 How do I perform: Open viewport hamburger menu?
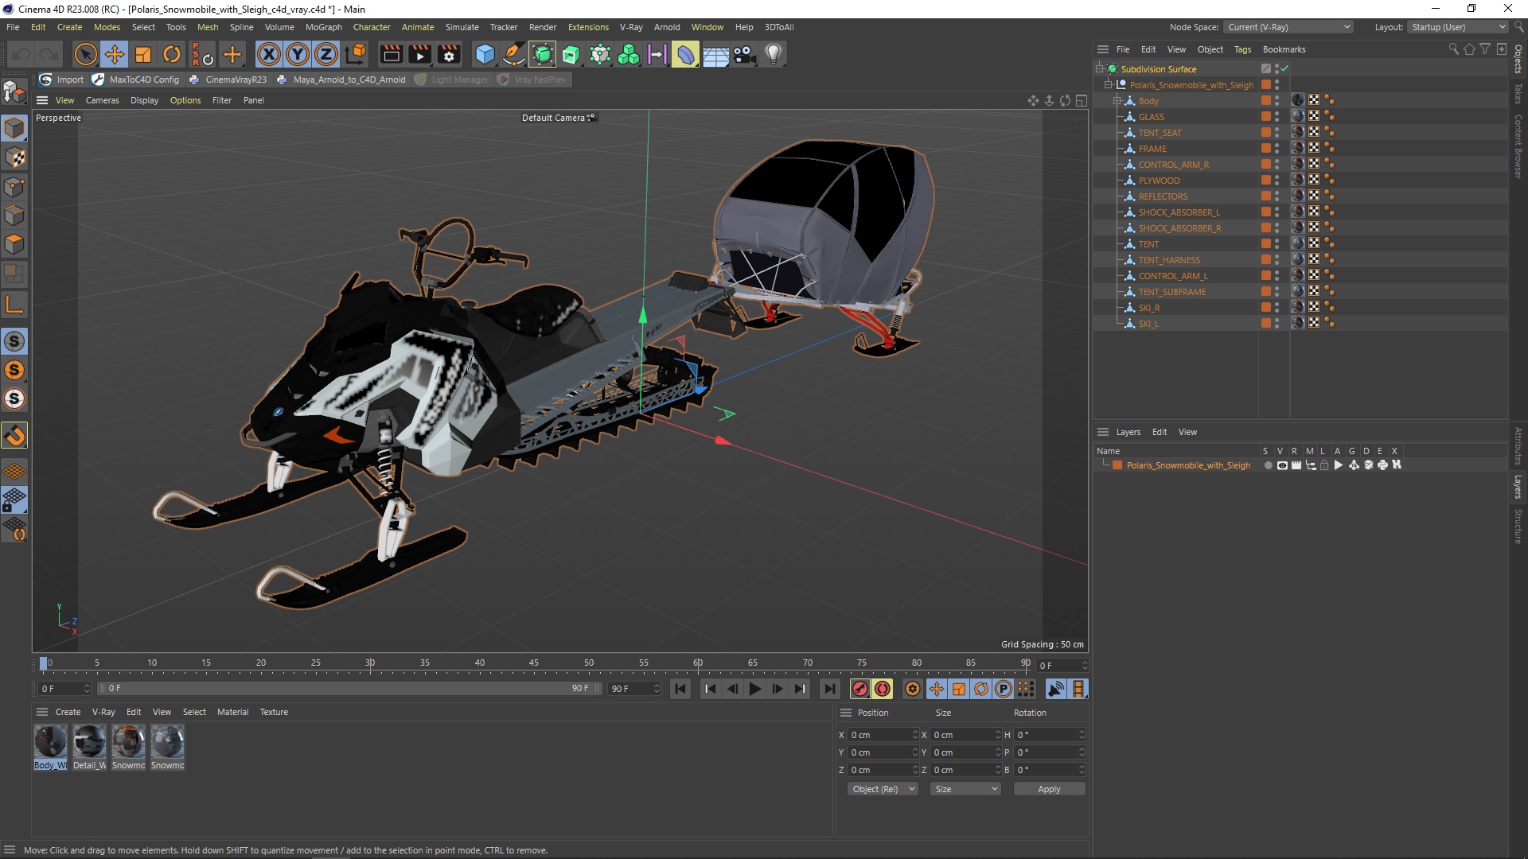(42, 100)
